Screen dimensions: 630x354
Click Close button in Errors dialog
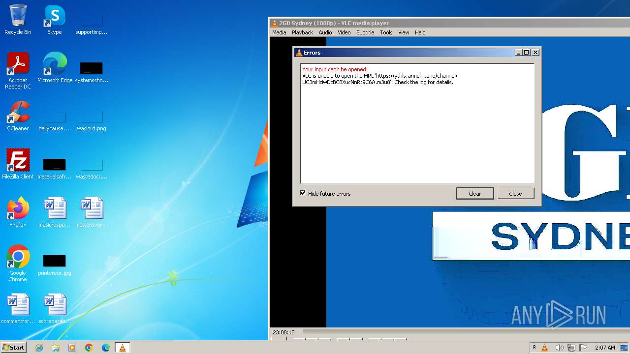(x=515, y=194)
